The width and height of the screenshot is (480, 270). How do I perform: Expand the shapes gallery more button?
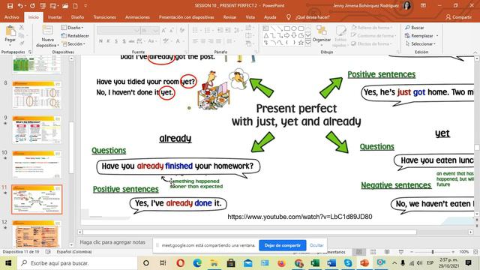click(308, 43)
